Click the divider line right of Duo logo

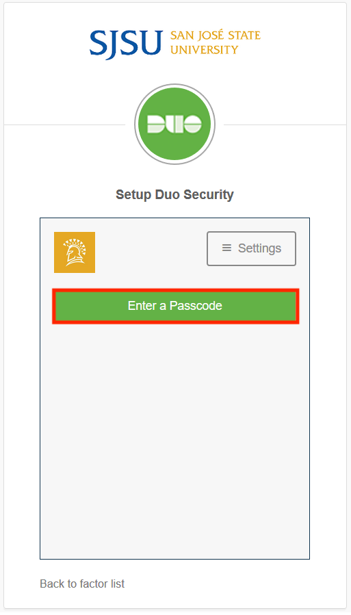[285, 125]
